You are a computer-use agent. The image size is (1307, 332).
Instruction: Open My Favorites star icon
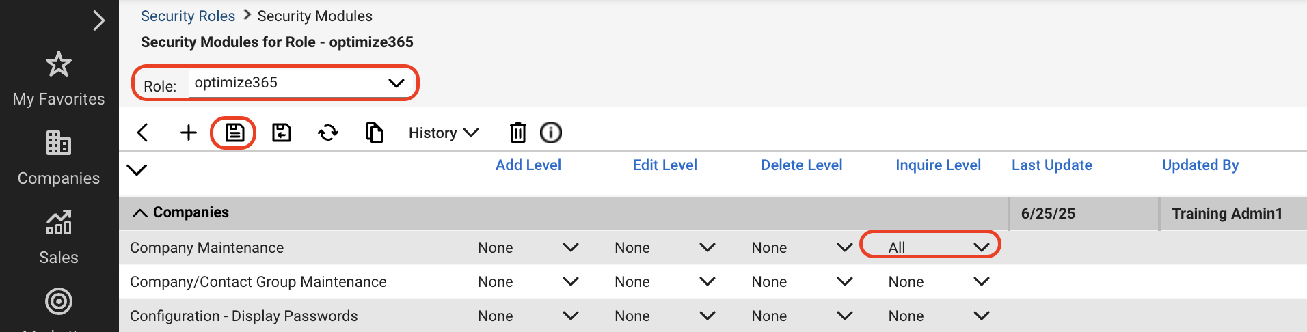(x=59, y=64)
